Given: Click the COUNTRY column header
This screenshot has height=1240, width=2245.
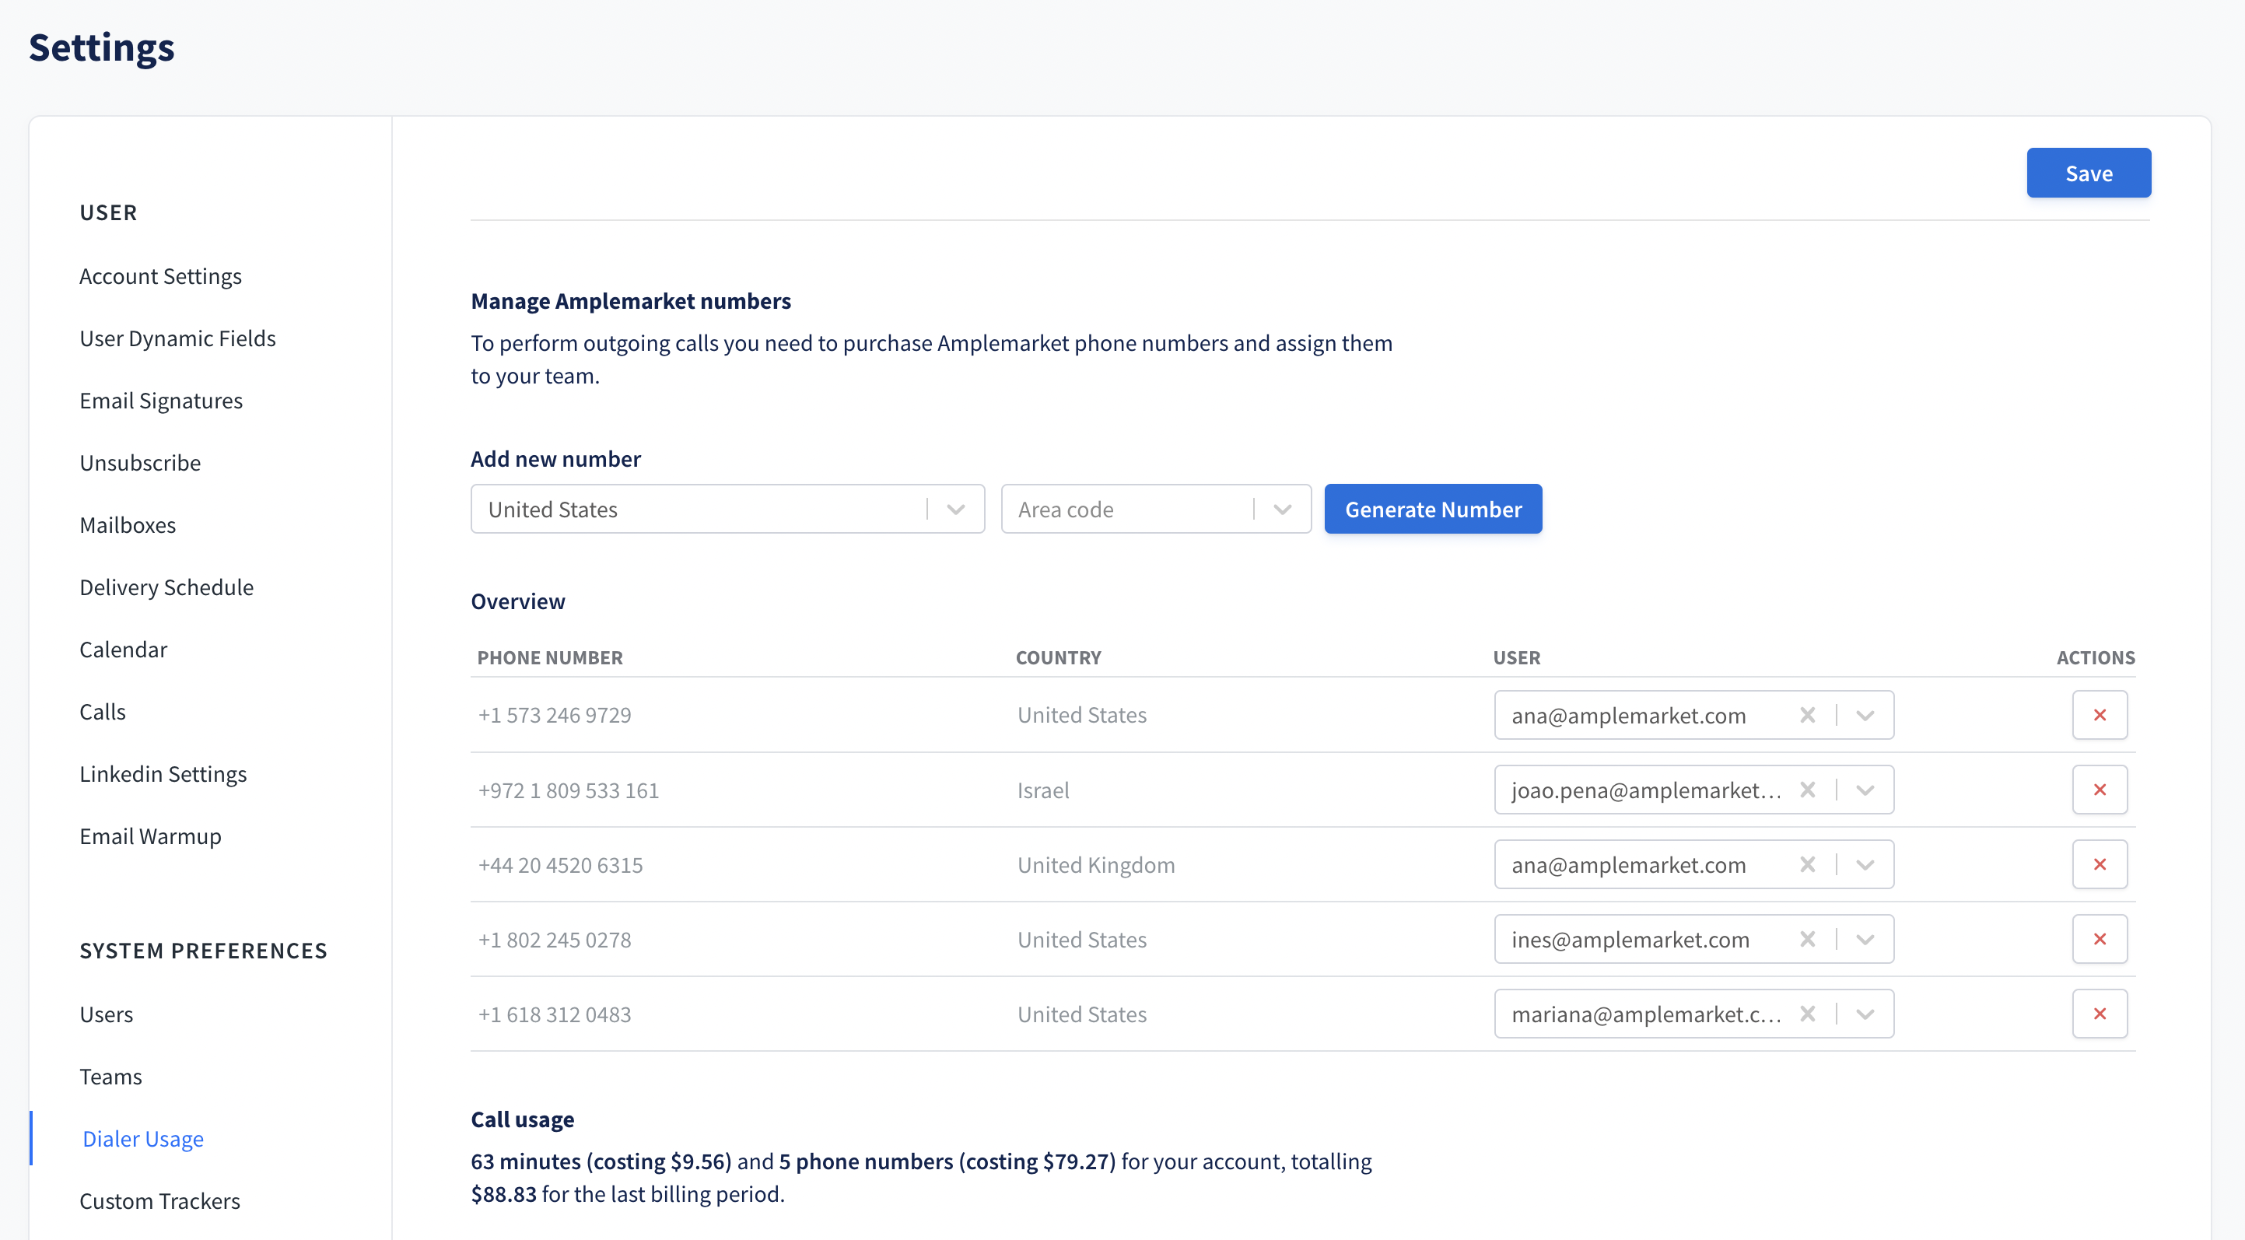Looking at the screenshot, I should (x=1058, y=658).
